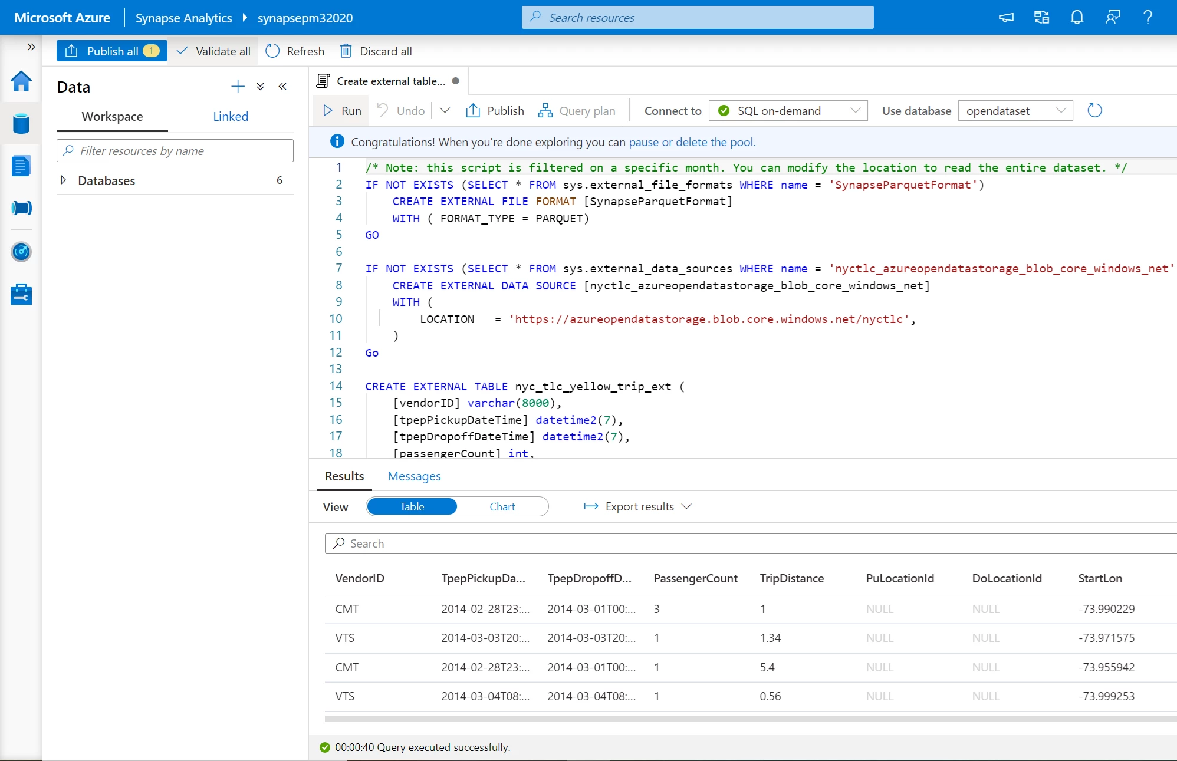The width and height of the screenshot is (1177, 761).
Task: Switch to the Messages tab
Action: 413,476
